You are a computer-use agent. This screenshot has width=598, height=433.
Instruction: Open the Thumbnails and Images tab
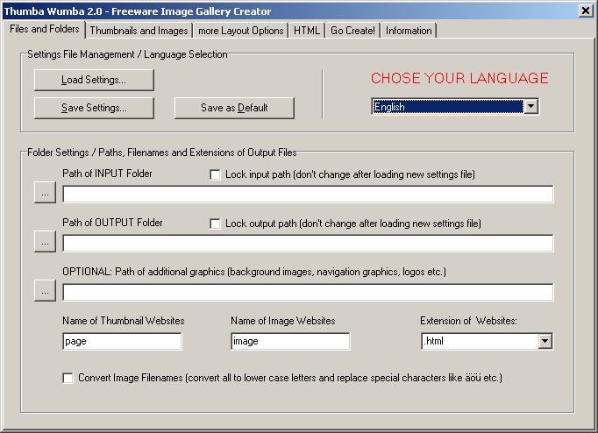pos(139,31)
